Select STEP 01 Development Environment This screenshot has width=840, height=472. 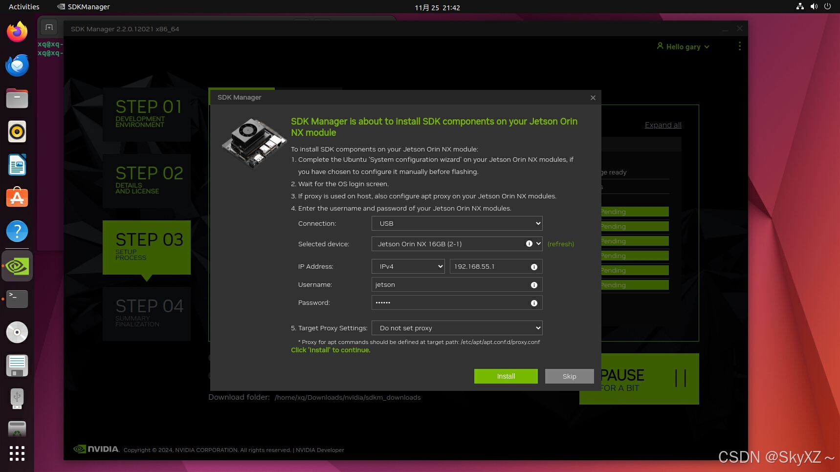pos(147,115)
